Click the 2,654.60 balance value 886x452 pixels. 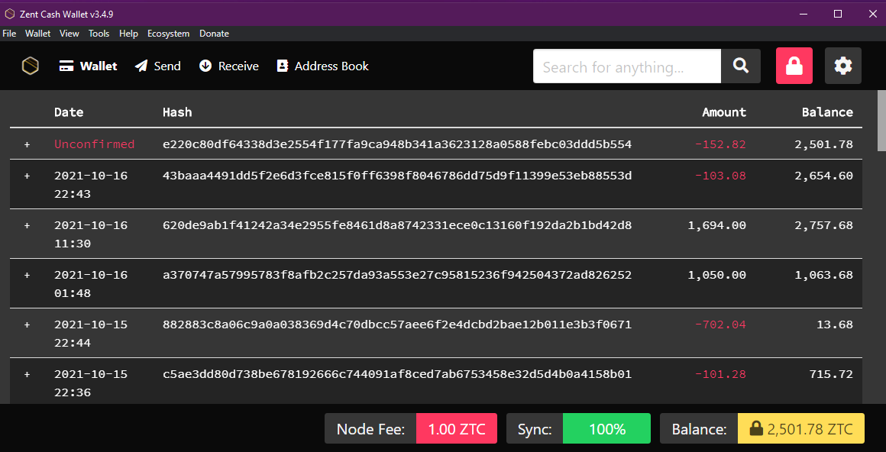(x=824, y=176)
